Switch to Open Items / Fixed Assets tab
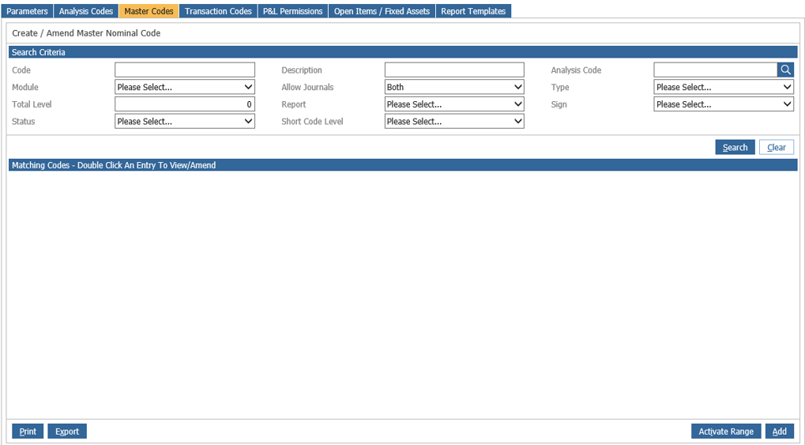This screenshot has height=445, width=805. pyautogui.click(x=382, y=11)
